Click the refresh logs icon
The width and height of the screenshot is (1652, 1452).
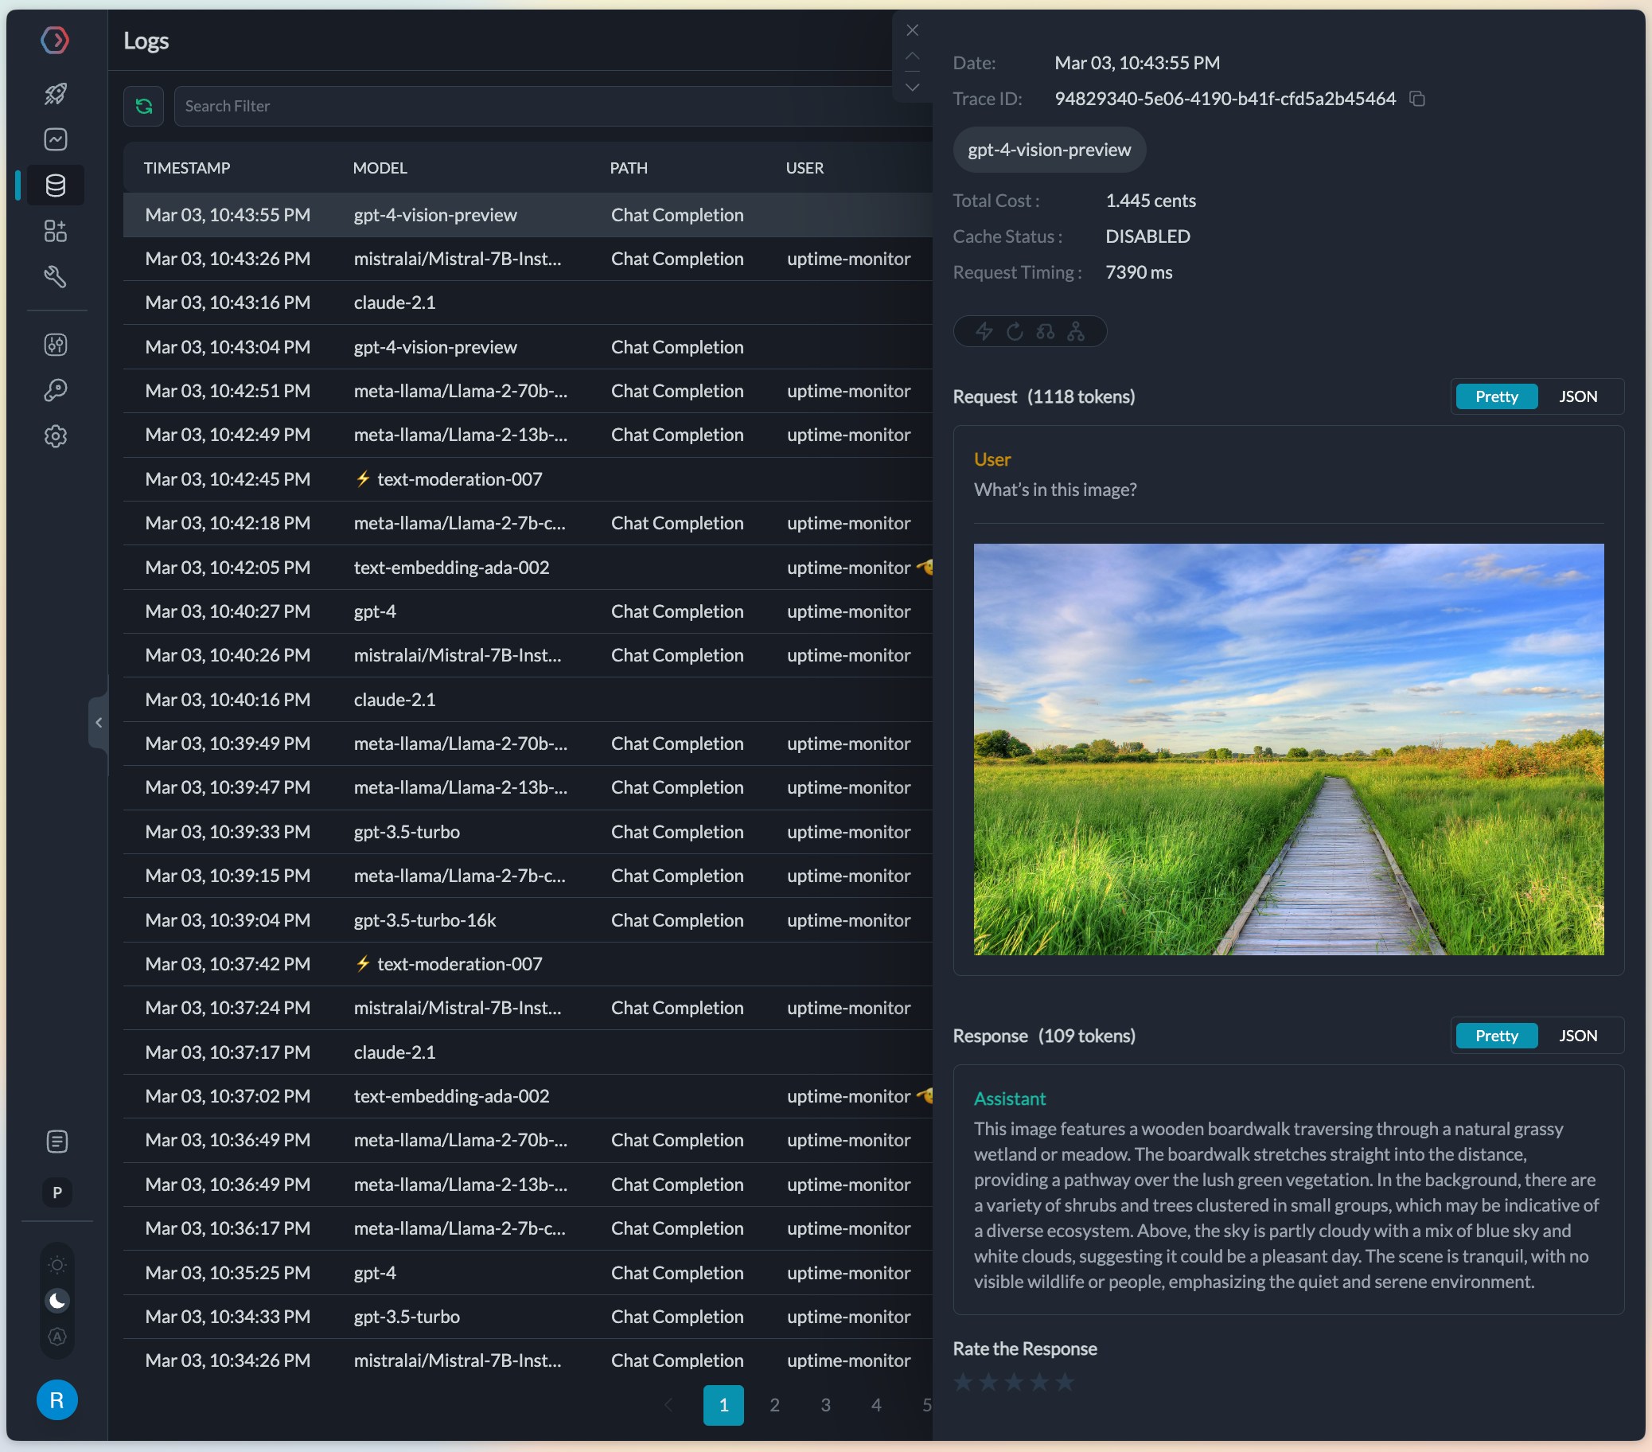143,106
